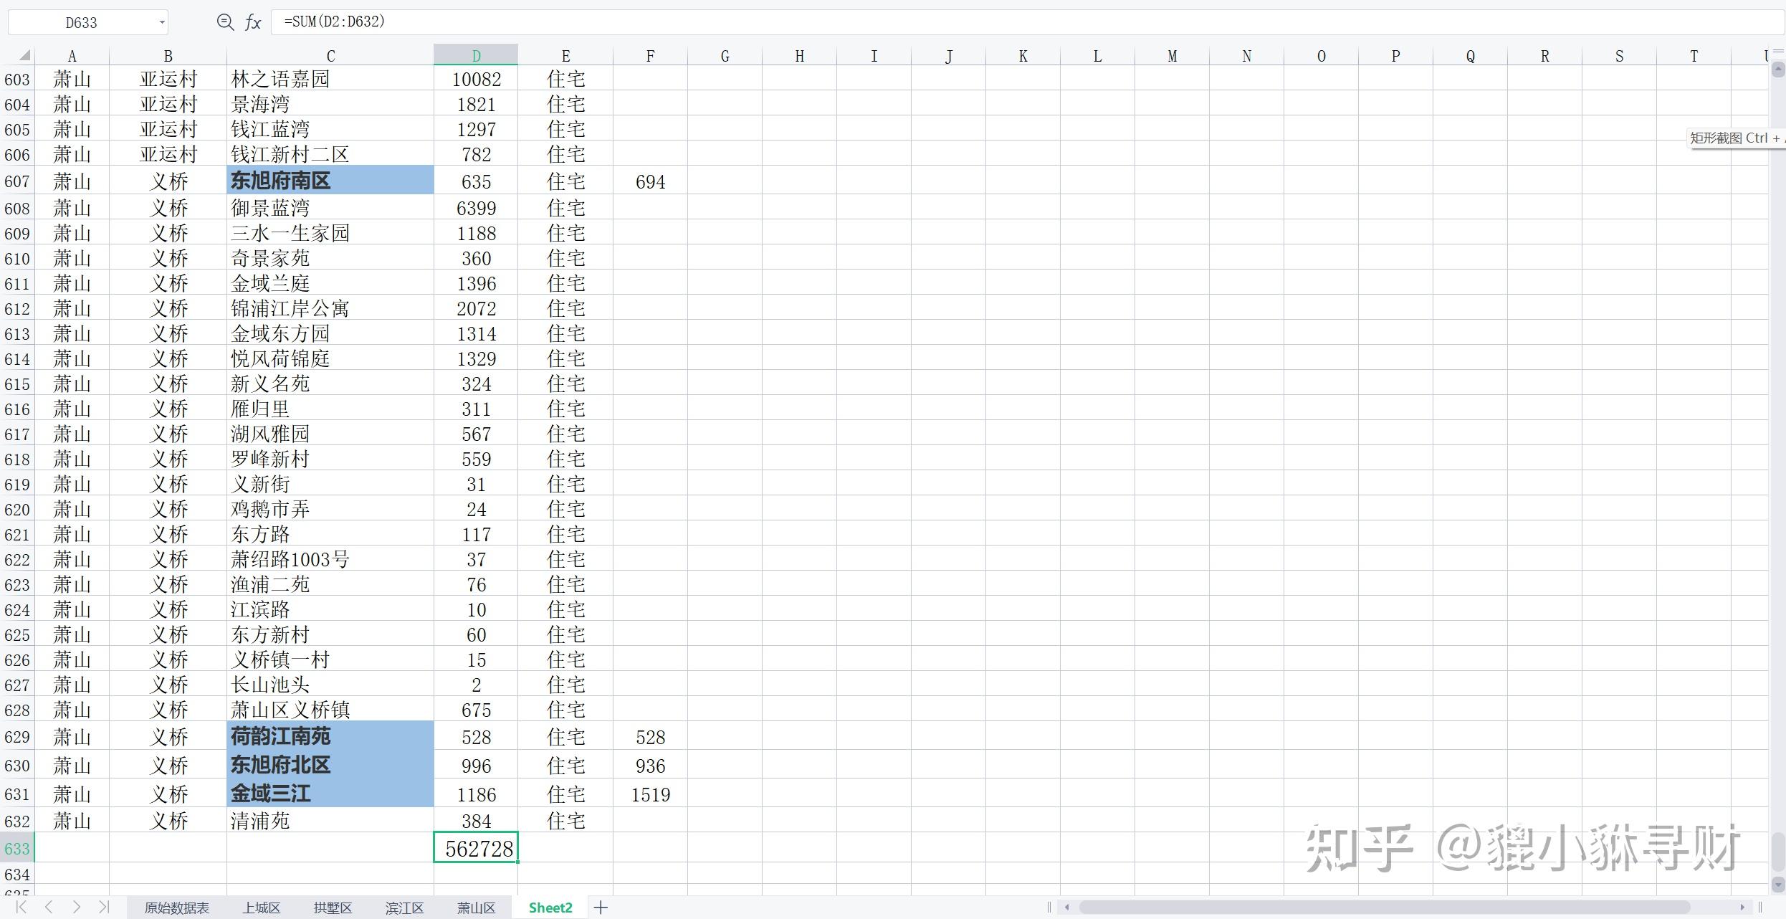Expand the Name Box dropdown arrow

pos(162,23)
